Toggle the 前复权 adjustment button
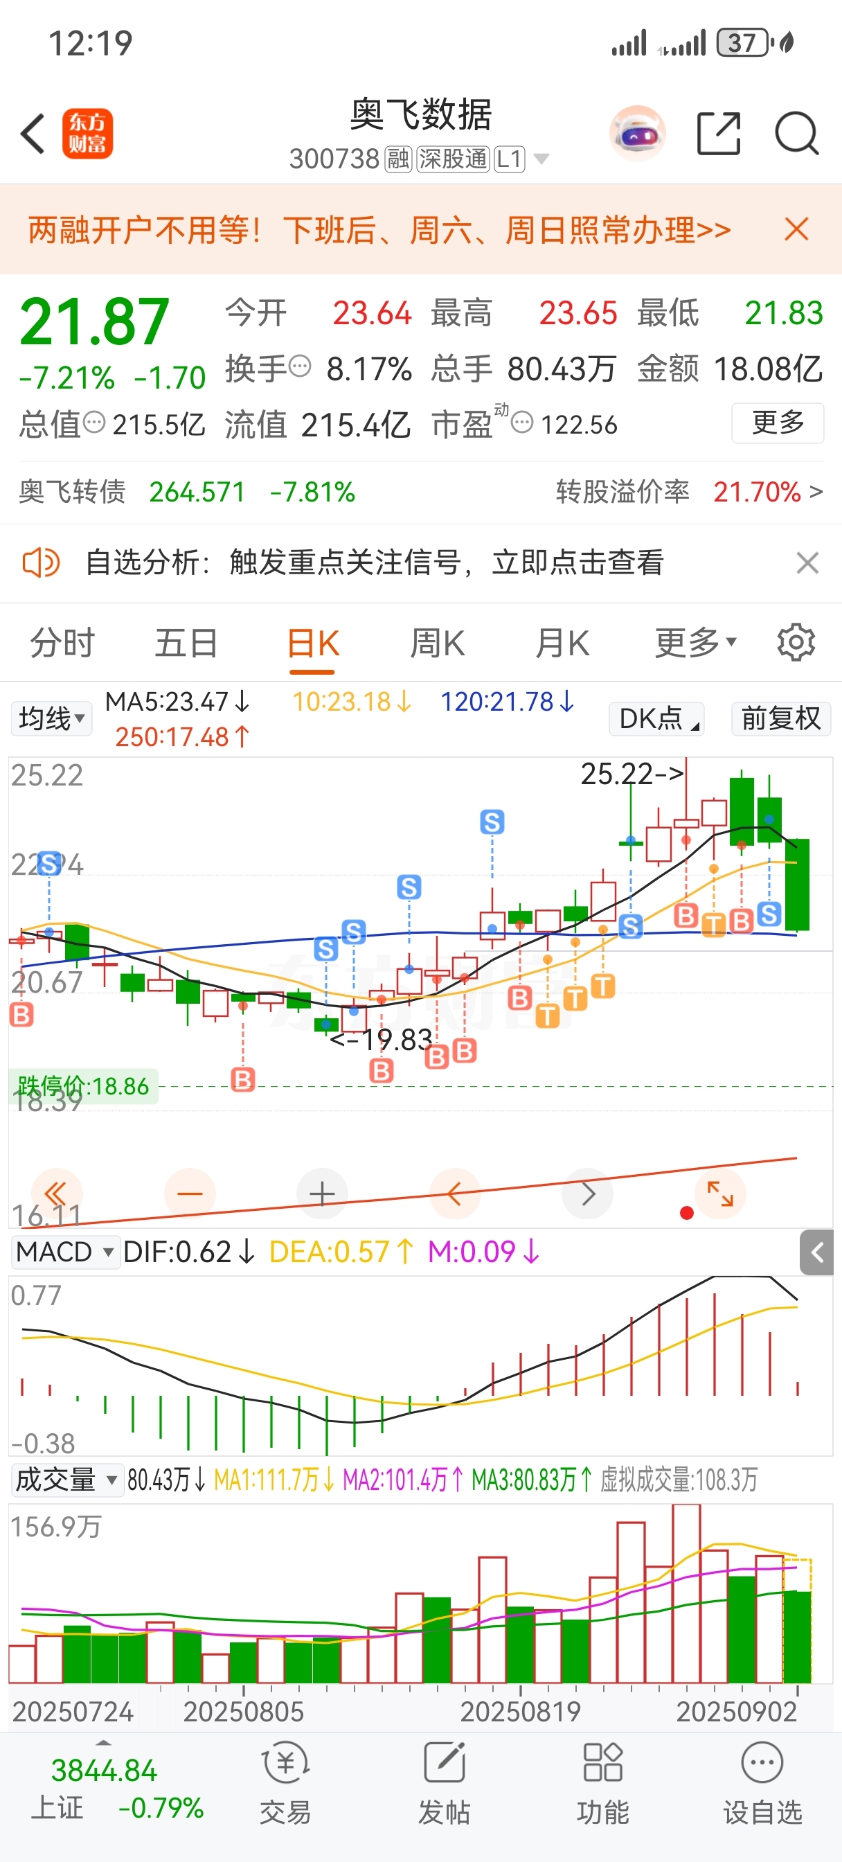This screenshot has width=842, height=1862. click(781, 718)
